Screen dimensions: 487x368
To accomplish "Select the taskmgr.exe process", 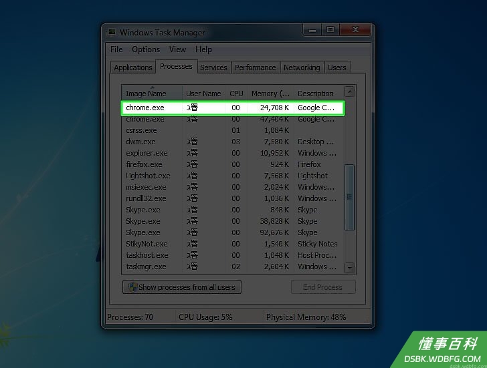I will pos(233,266).
